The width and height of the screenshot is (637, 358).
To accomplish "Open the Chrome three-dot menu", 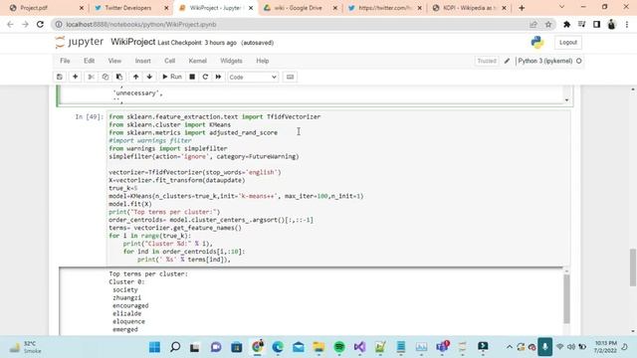I will pos(627,24).
